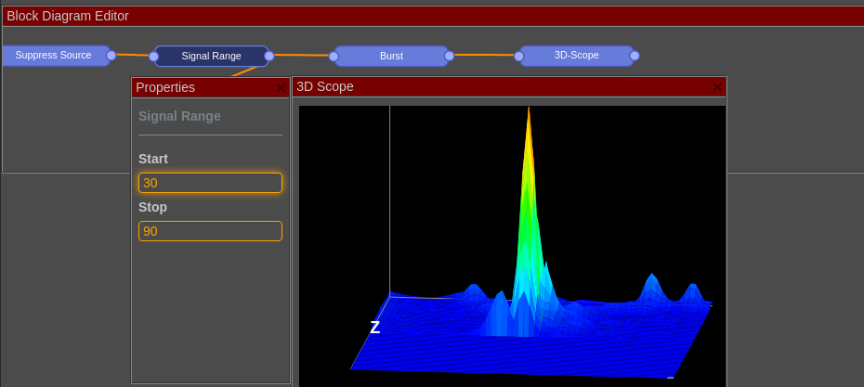Focus the Start input field
Screen dimensions: 864x387
(211, 183)
